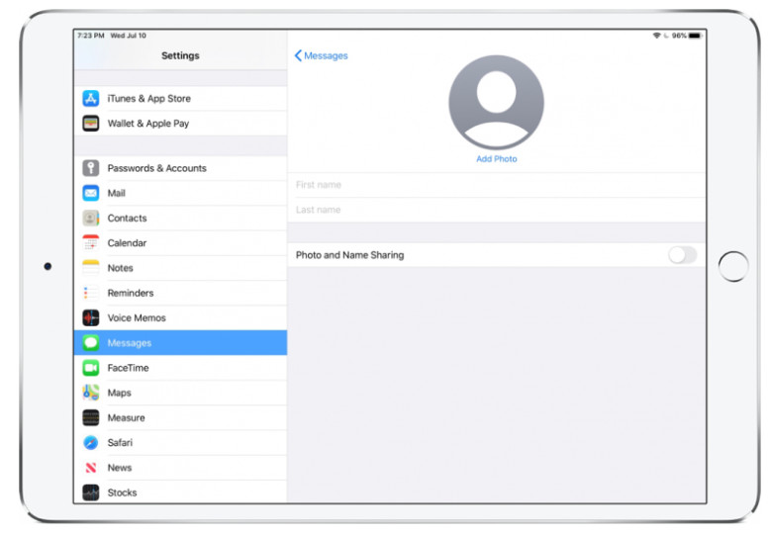Open the Notes settings row
This screenshot has height=534, width=770.
(x=180, y=268)
